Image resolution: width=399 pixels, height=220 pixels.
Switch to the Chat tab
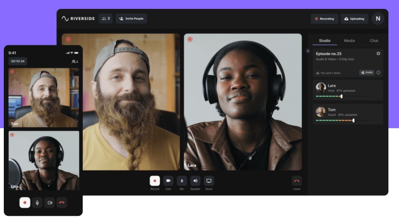tap(374, 41)
